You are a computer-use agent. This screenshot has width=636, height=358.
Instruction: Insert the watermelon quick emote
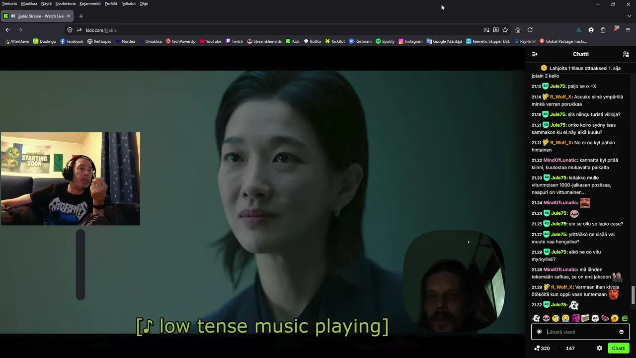pyautogui.click(x=605, y=318)
